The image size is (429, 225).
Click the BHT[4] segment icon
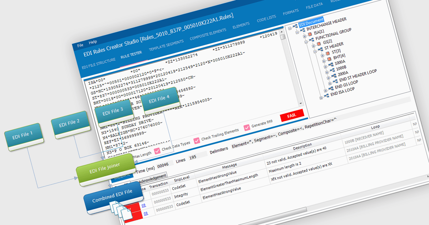point(329,59)
